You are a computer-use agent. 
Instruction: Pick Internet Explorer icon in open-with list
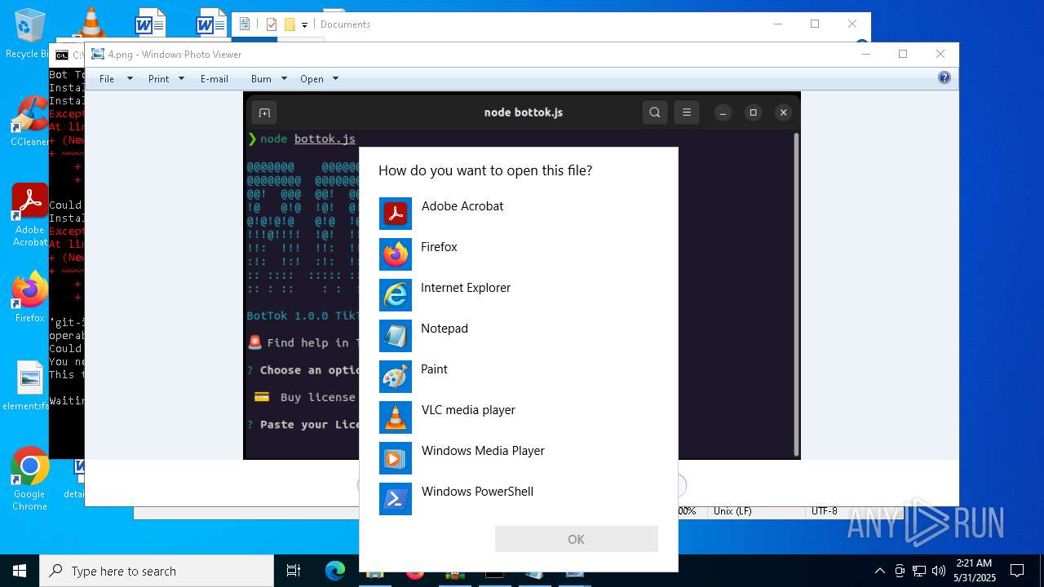tap(396, 295)
